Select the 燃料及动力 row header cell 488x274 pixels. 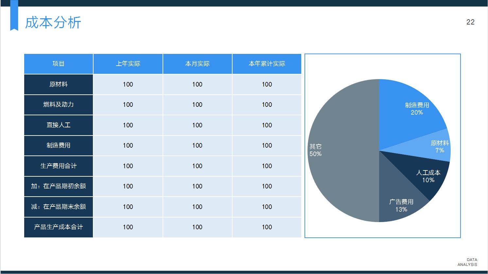click(x=58, y=105)
